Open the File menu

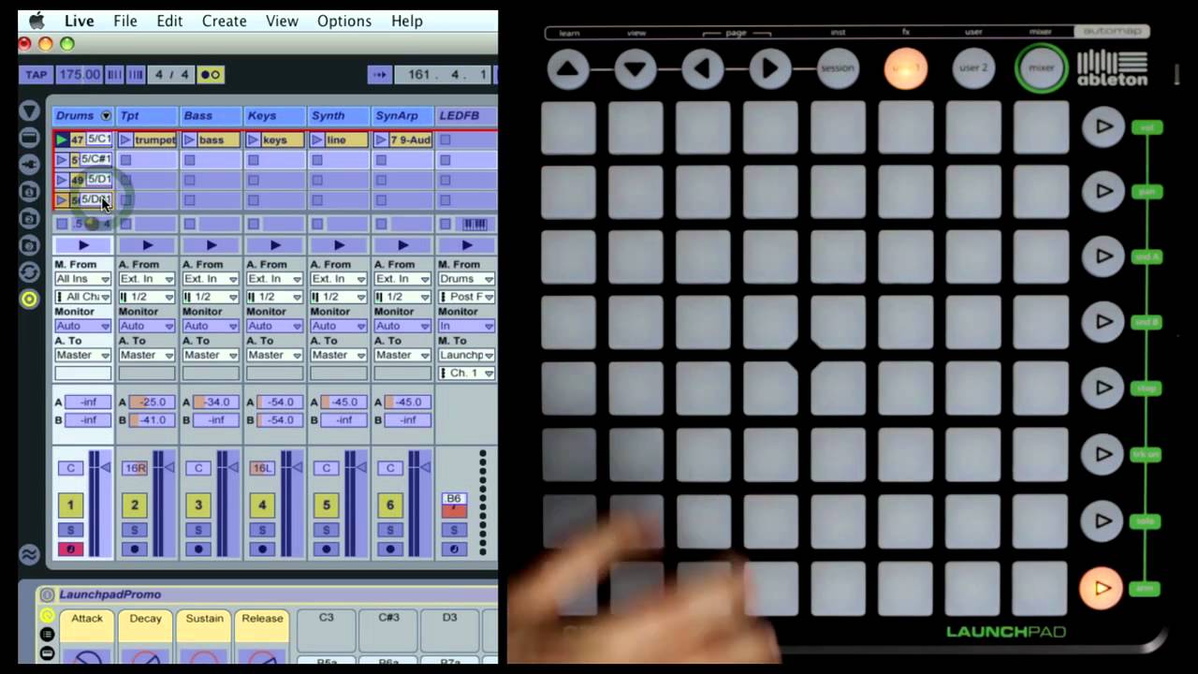click(x=124, y=21)
